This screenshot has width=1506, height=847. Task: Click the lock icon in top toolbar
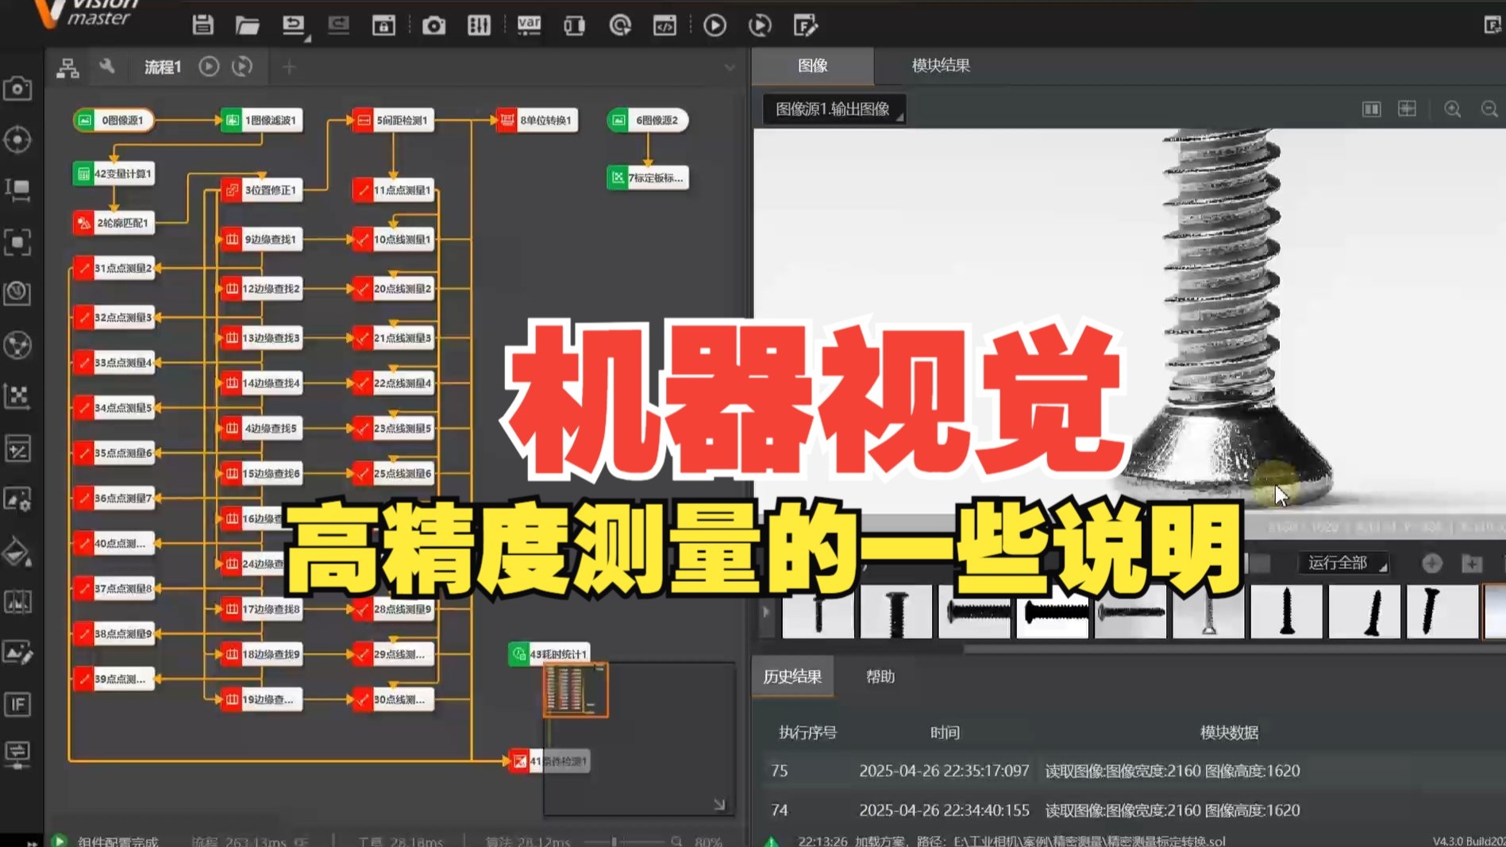tap(383, 25)
